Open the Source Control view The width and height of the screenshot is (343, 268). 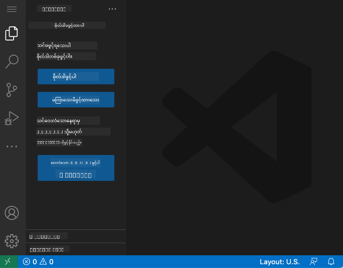(12, 89)
